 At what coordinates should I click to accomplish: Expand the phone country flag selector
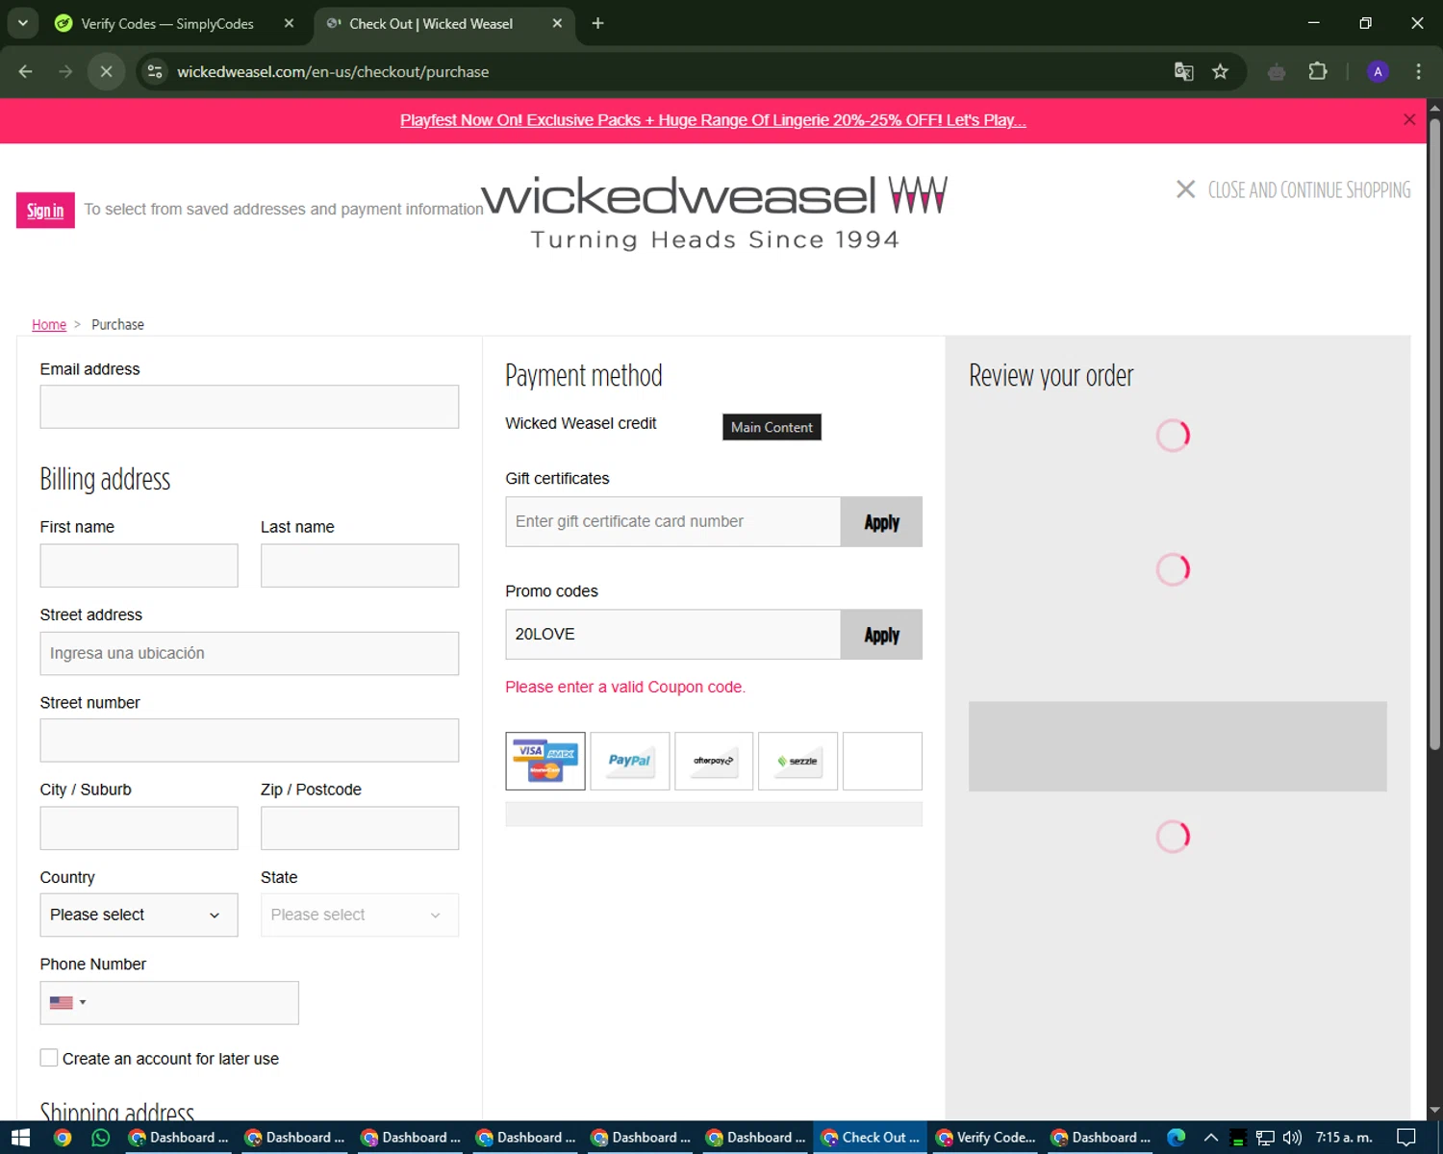[67, 1002]
